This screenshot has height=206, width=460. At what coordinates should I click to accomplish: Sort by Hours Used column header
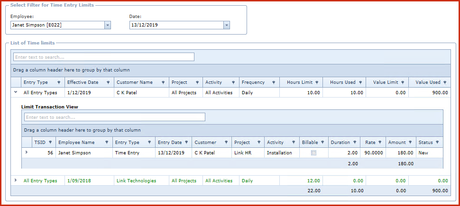pos(343,82)
